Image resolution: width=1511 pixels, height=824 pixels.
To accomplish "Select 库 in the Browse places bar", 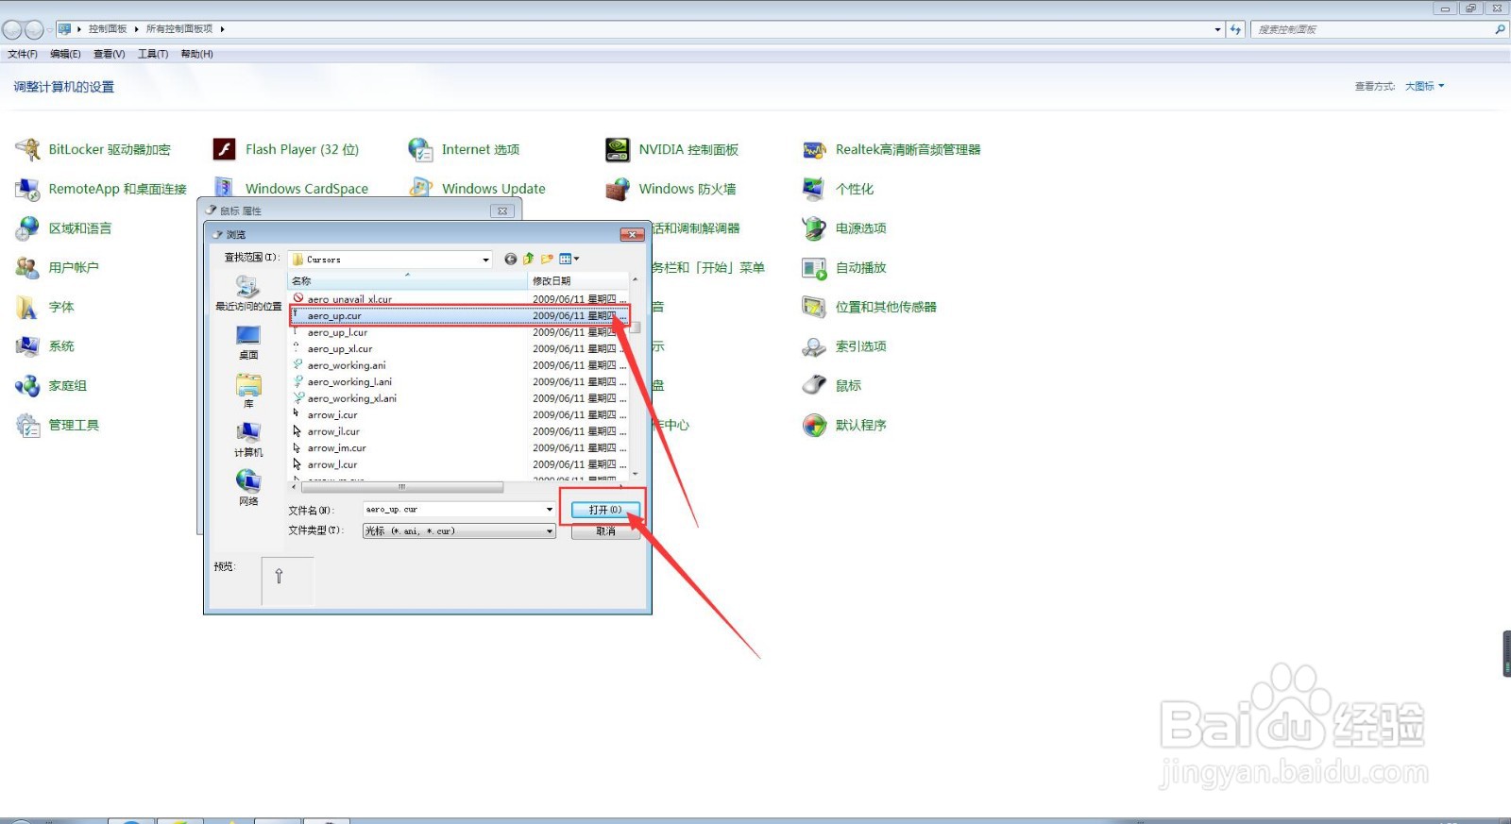I will click(248, 391).
